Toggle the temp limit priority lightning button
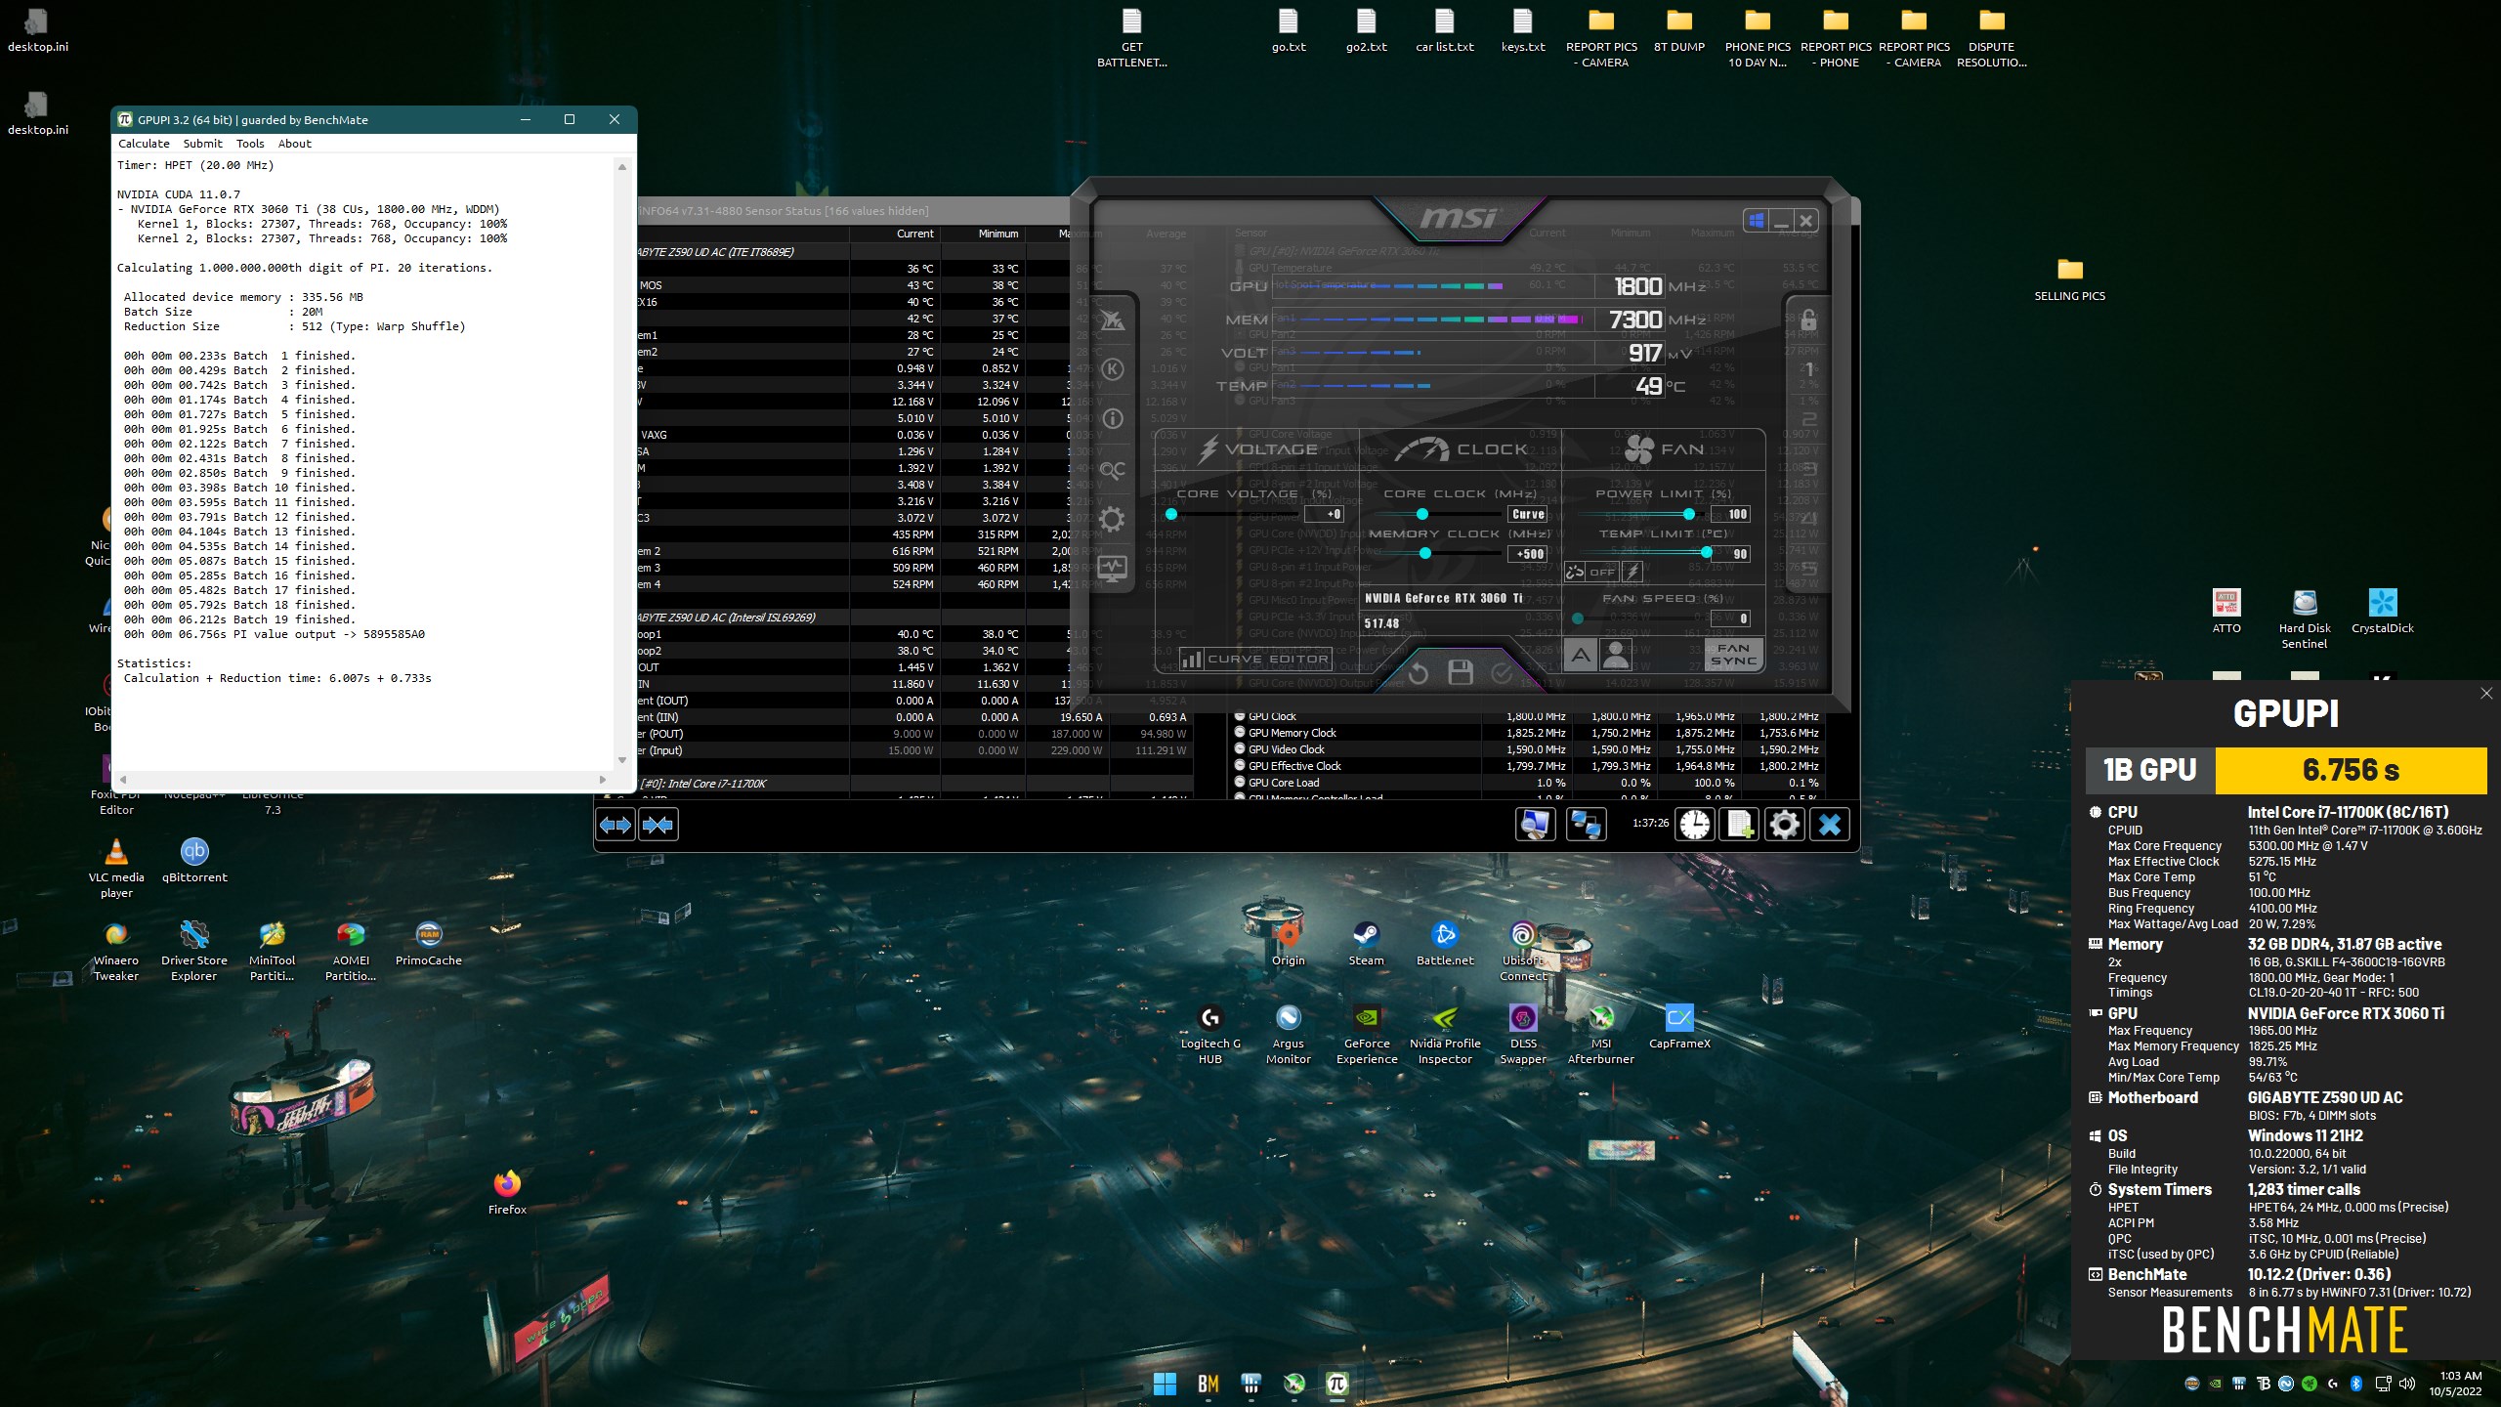This screenshot has height=1407, width=2501. pos(1632,572)
